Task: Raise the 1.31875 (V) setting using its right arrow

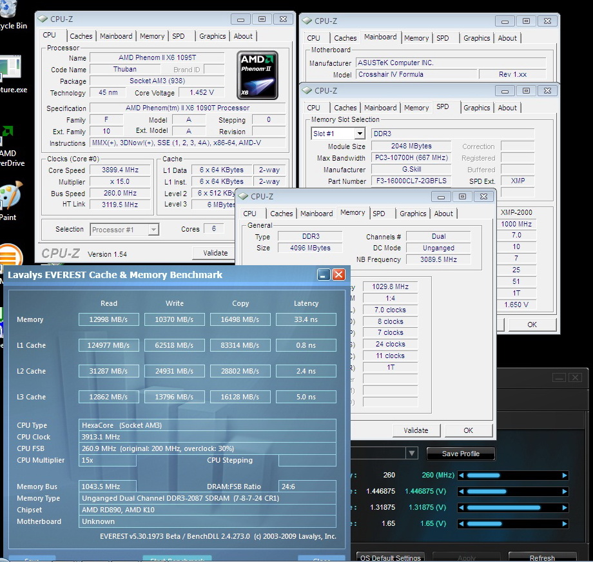Action: (x=565, y=507)
